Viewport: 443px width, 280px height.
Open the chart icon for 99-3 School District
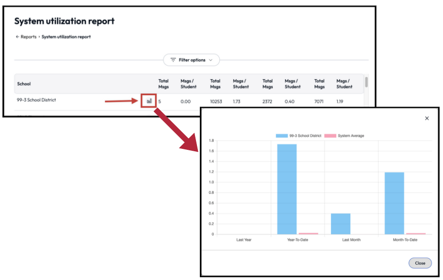coord(149,101)
